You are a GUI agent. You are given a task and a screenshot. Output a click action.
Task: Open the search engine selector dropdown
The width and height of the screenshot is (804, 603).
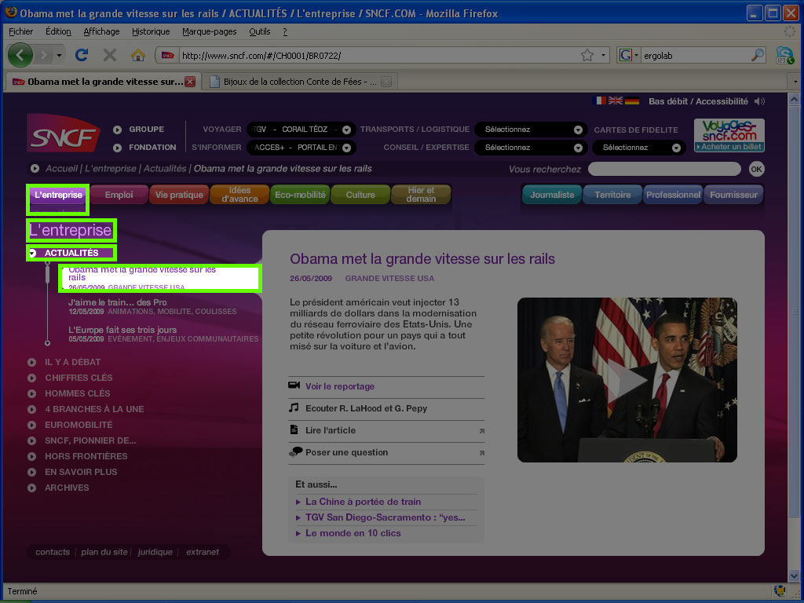coord(629,55)
